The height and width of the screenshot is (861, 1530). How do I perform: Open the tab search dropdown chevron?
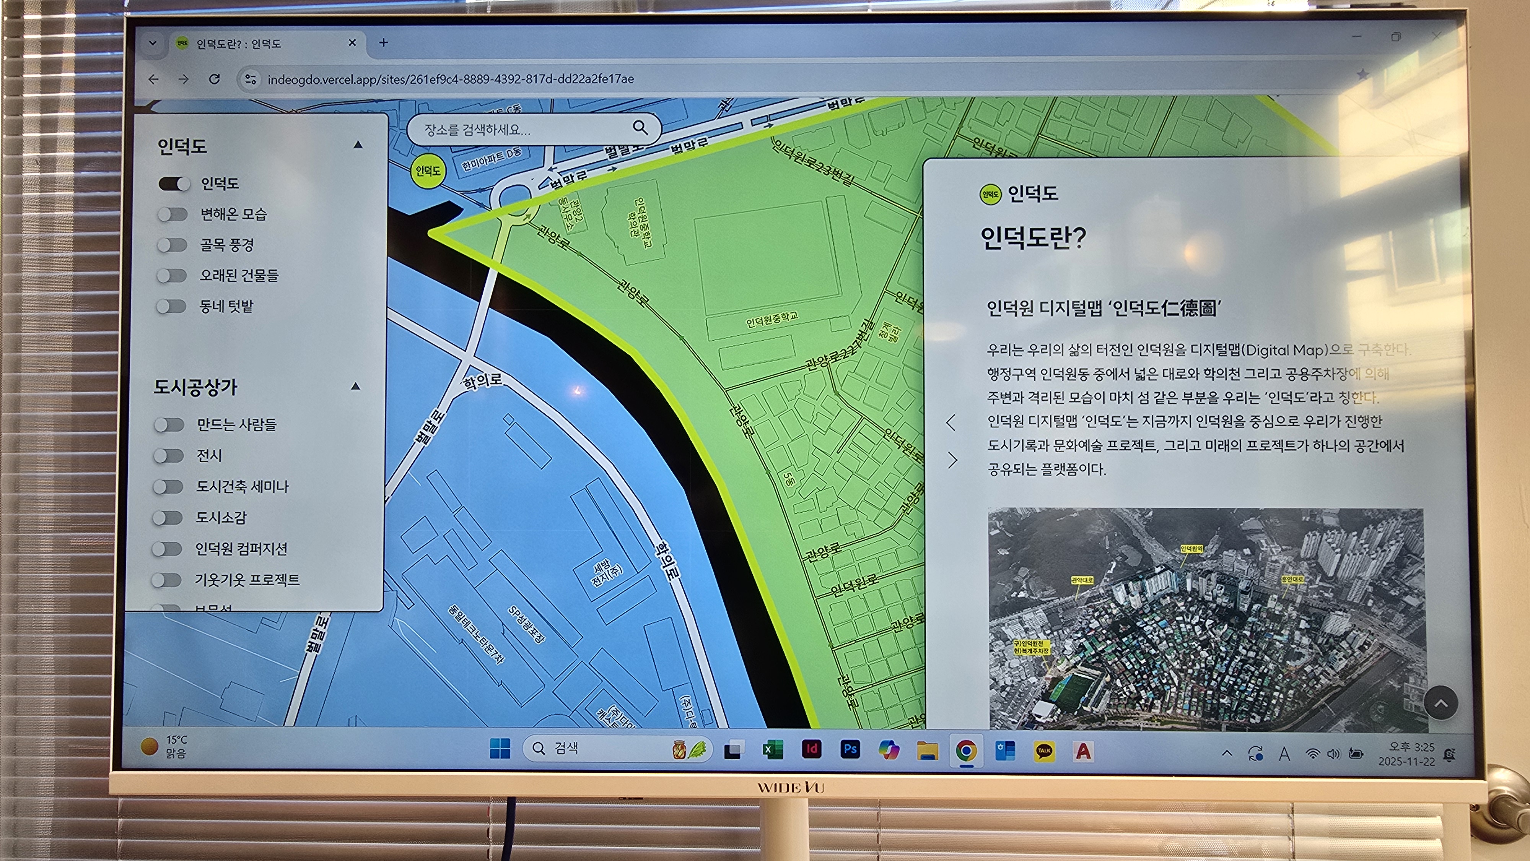153,43
